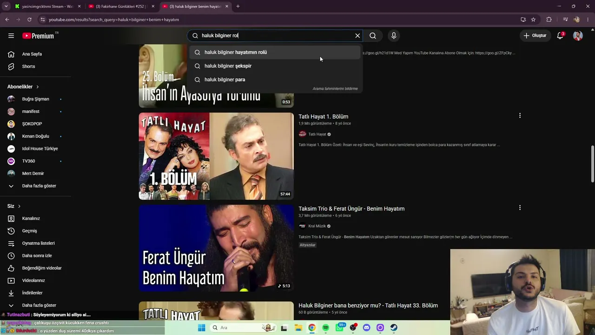Open "Taksim Trio & Ferat Üngür - Benim Hayatım" title
This screenshot has width=595, height=335.
[x=351, y=208]
